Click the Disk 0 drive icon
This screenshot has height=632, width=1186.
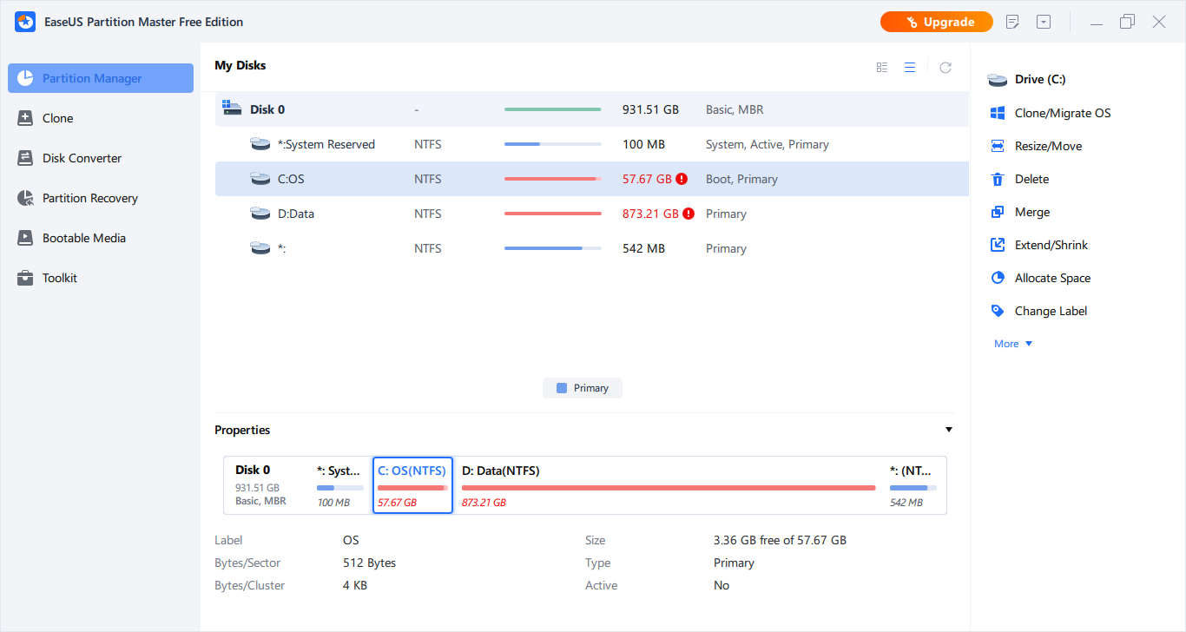[232, 109]
